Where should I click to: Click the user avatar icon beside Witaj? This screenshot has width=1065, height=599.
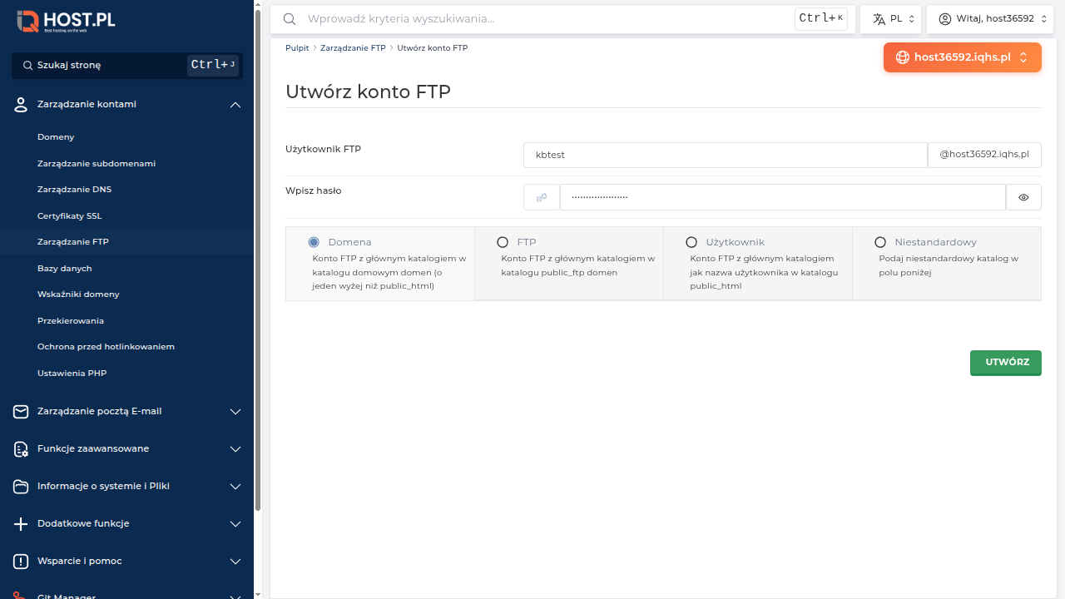pos(945,18)
